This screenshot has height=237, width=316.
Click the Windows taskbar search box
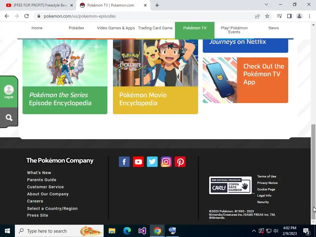point(59,231)
